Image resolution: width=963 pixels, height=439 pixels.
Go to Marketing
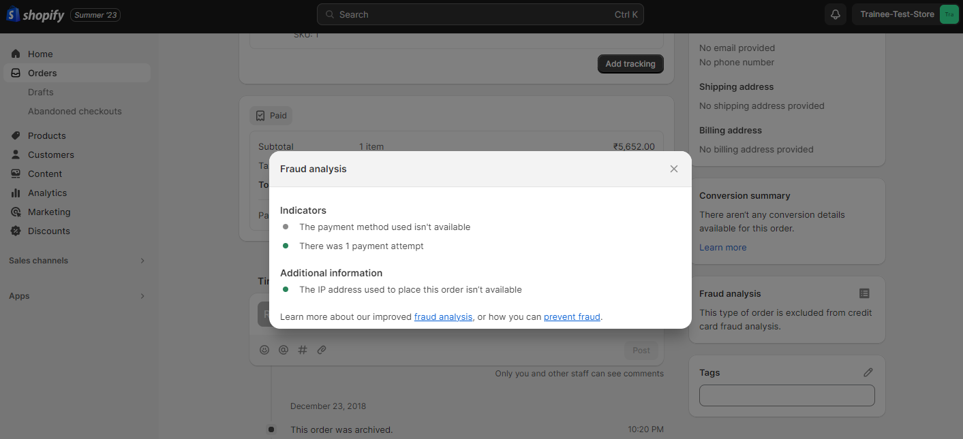(48, 212)
